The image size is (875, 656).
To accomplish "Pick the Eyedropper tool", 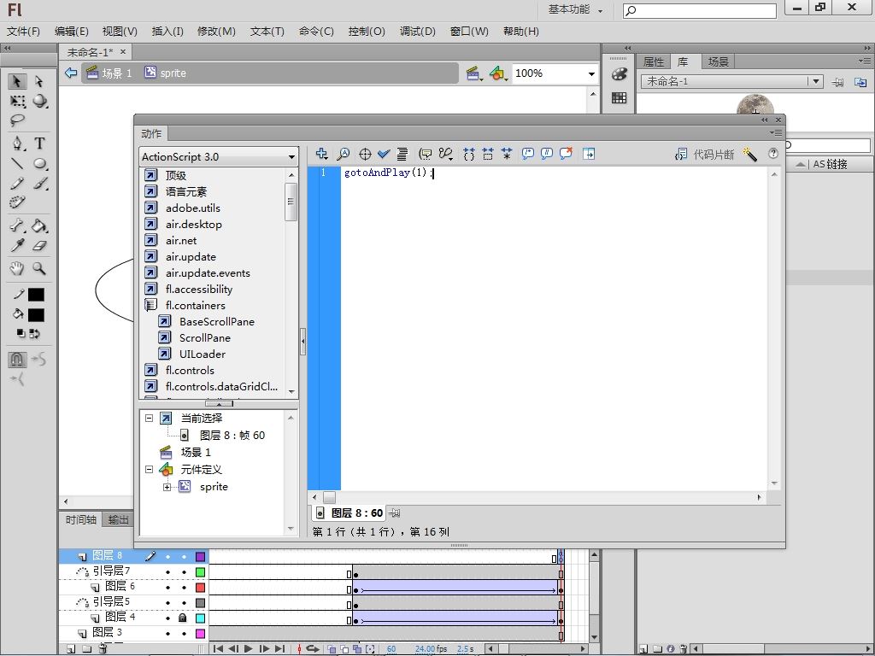I will [17, 246].
